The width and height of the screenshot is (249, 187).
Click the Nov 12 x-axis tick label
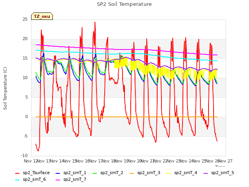tap(30, 161)
